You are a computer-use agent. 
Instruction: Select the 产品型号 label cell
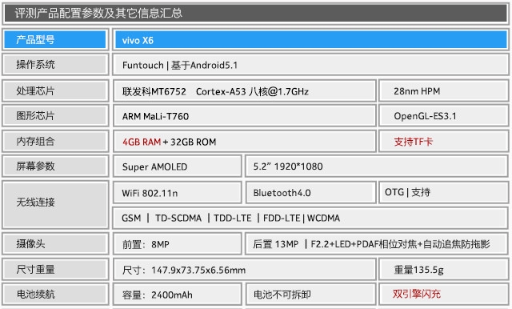tap(55, 39)
